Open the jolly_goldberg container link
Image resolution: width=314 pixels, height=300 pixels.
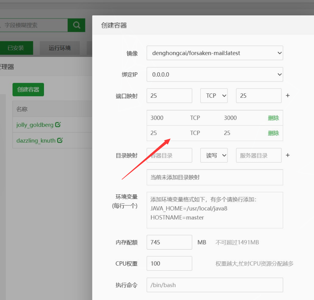(35, 125)
